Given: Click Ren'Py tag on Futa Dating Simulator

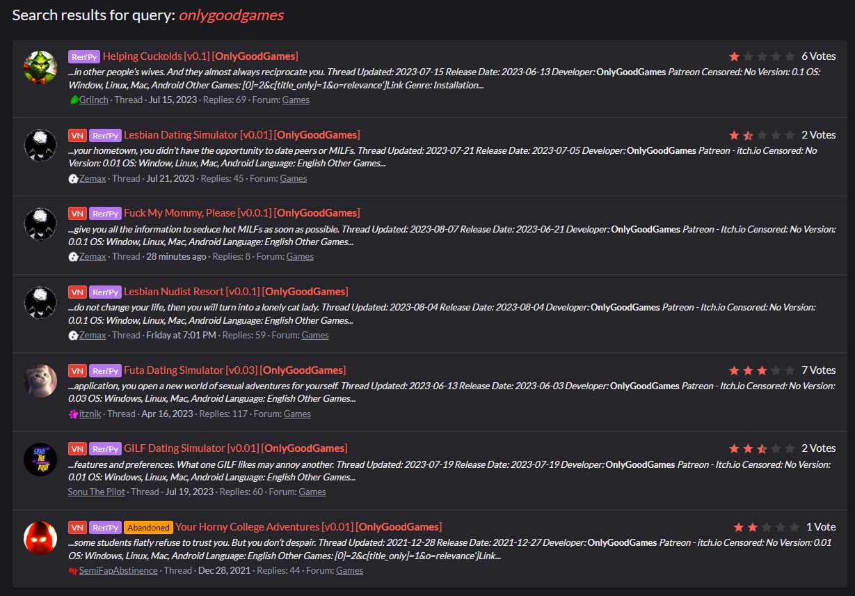Looking at the screenshot, I should click(x=105, y=370).
